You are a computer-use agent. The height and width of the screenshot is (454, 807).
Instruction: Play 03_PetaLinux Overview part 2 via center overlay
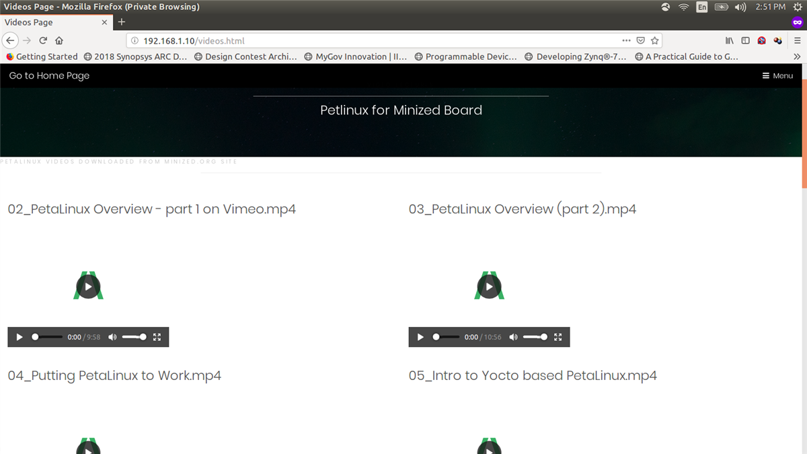[x=489, y=287]
